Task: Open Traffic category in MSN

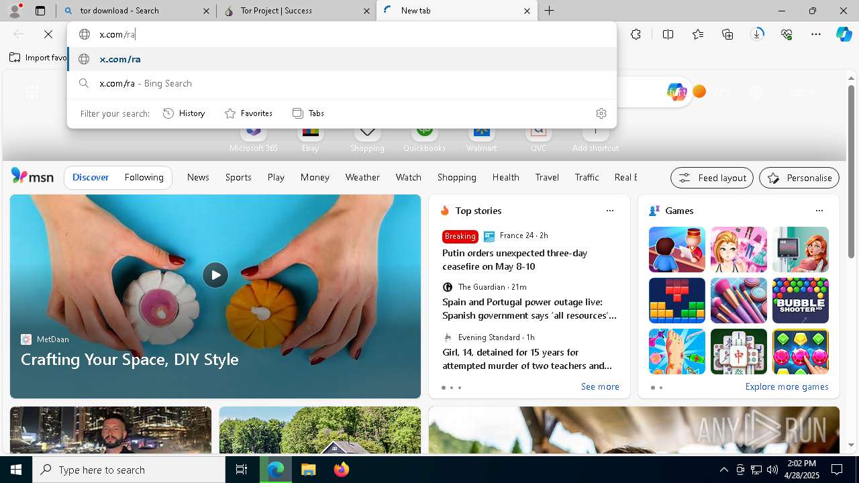Action: click(x=587, y=177)
